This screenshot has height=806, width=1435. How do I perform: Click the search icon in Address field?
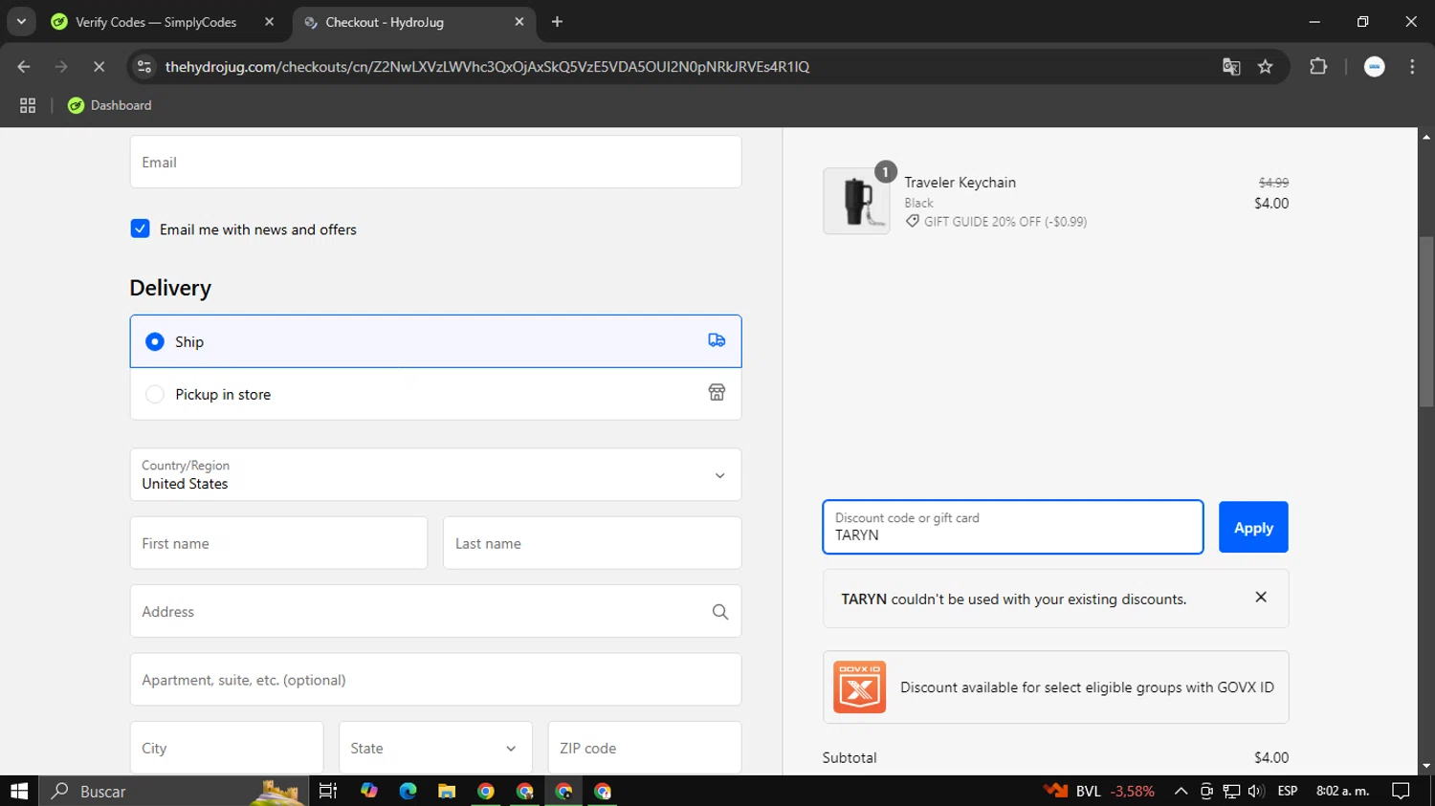pos(720,612)
